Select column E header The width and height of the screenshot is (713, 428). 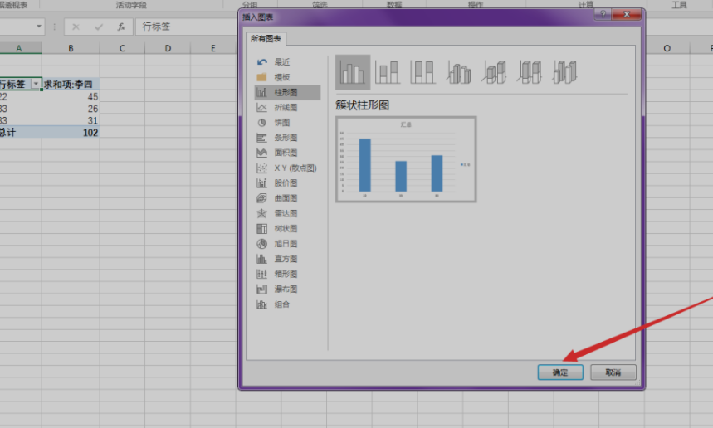click(x=213, y=48)
